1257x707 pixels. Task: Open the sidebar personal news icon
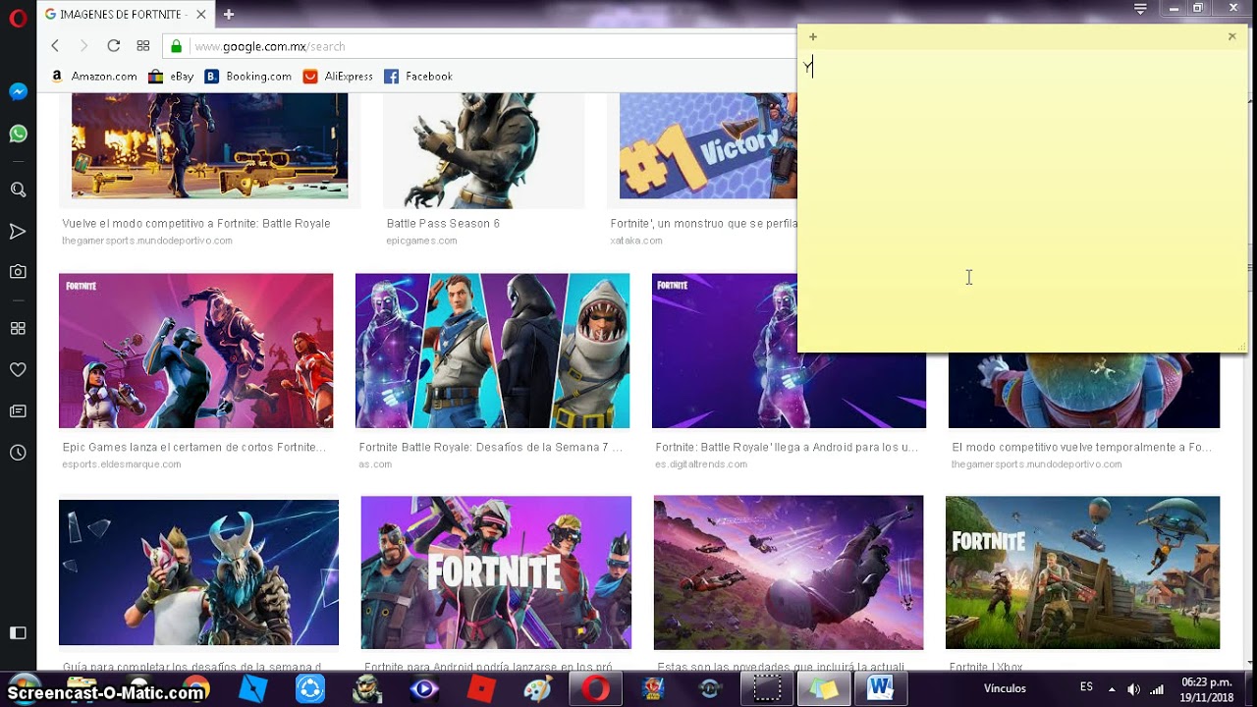click(x=18, y=410)
